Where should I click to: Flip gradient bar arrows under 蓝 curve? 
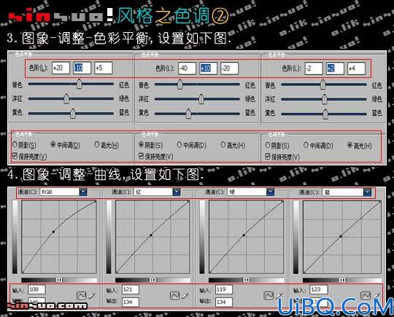(x=341, y=280)
